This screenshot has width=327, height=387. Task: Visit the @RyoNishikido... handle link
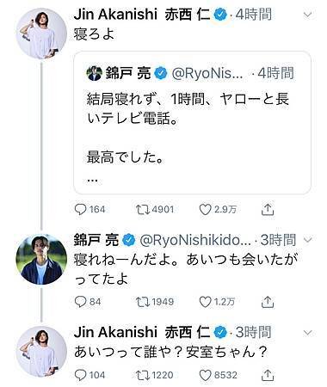coord(195,240)
